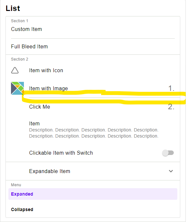
Task: Click the triangle icon beside Item with Icon
Action: [15, 70]
